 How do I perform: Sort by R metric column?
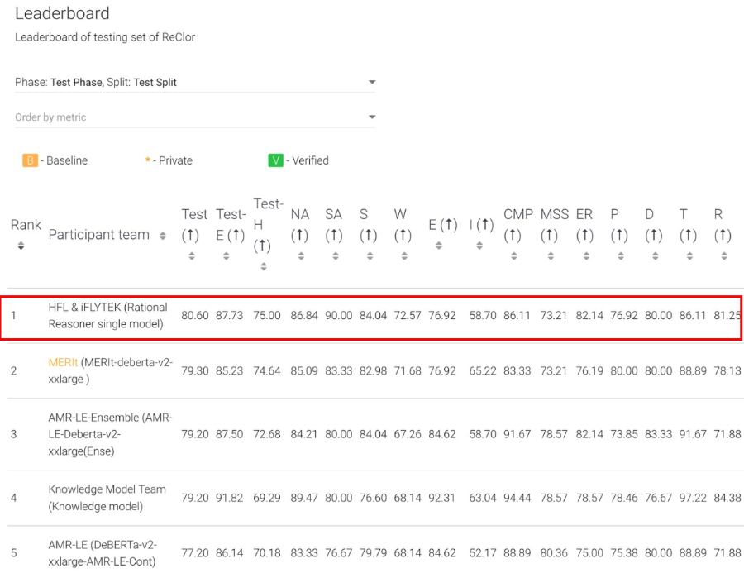(724, 255)
